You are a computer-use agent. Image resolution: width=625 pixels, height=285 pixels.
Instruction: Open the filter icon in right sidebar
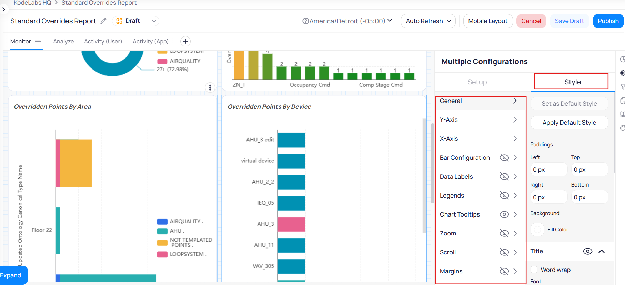coord(622,87)
